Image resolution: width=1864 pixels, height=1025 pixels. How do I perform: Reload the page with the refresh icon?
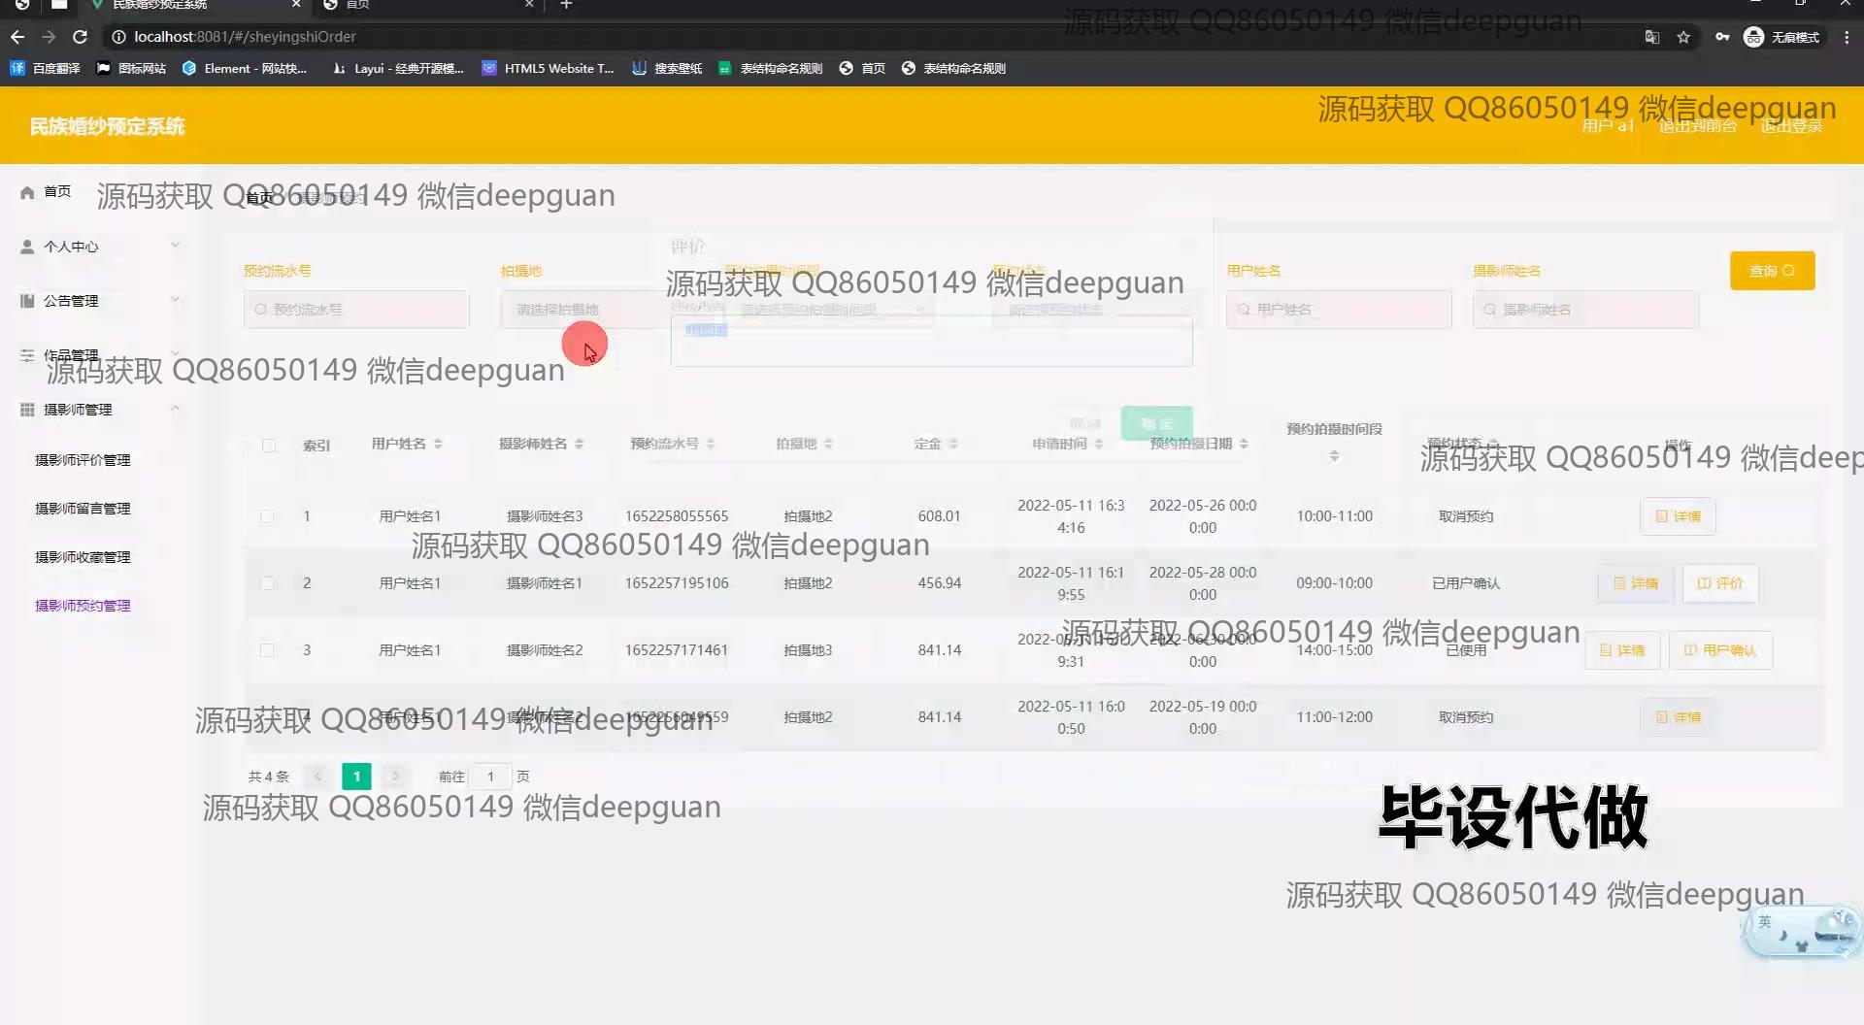tap(81, 37)
